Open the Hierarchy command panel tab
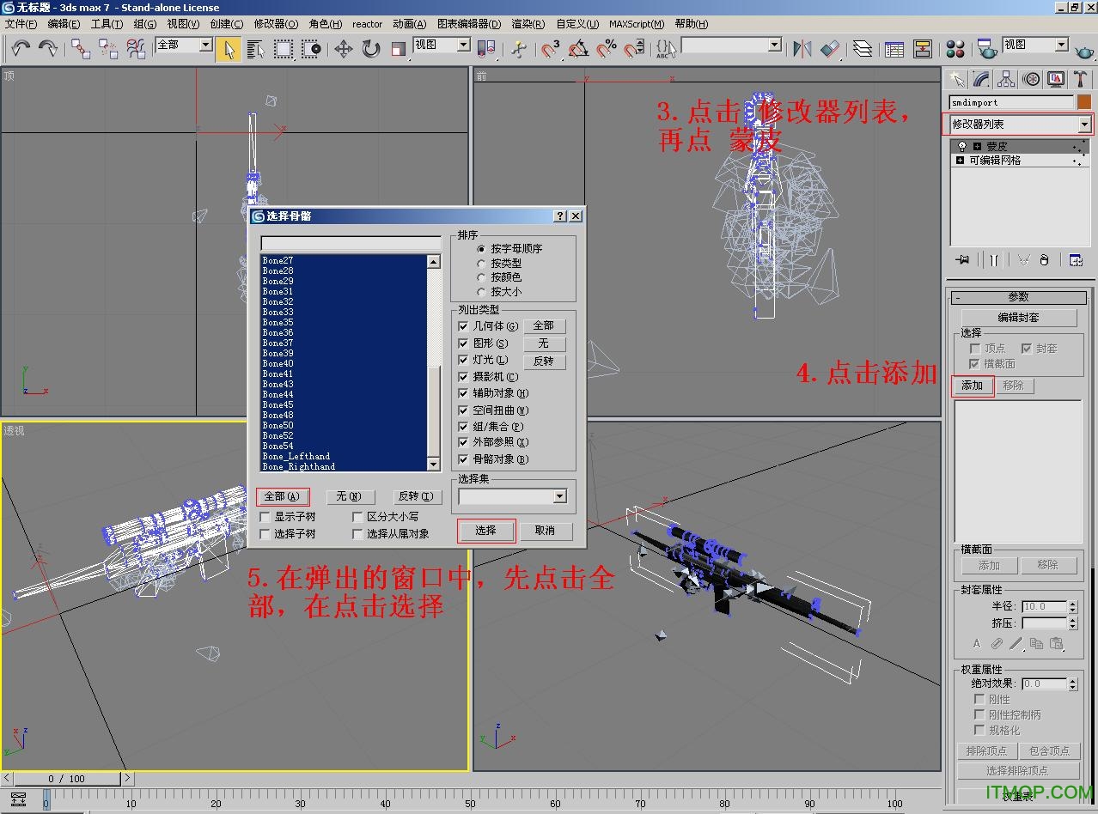Viewport: 1098px width, 814px height. [1005, 80]
